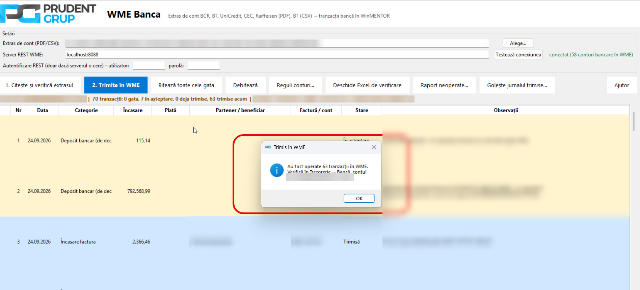
Task: Select the 115,14 amount cell
Action: [x=143, y=141]
